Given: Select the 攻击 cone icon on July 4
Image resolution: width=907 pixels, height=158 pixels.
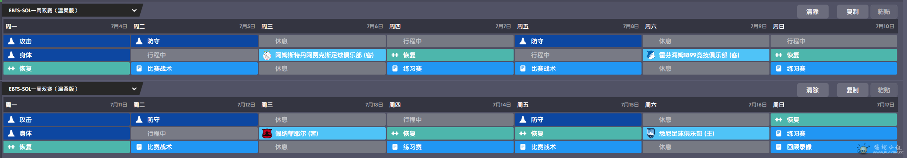Looking at the screenshot, I should pos(12,41).
